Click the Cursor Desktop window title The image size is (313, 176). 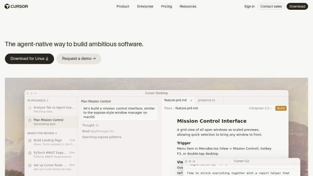point(156,93)
